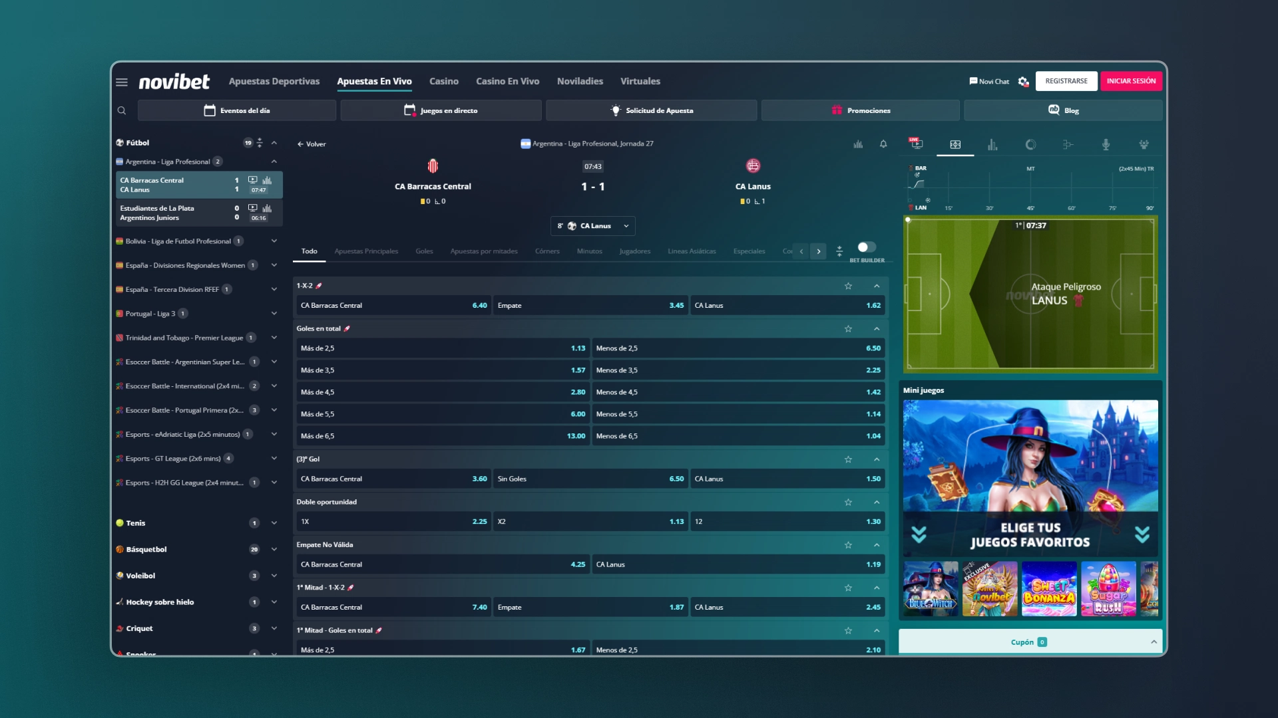This screenshot has height=718, width=1278.
Task: Open the Sweet Bonanza game thumbnail
Action: click(1049, 589)
